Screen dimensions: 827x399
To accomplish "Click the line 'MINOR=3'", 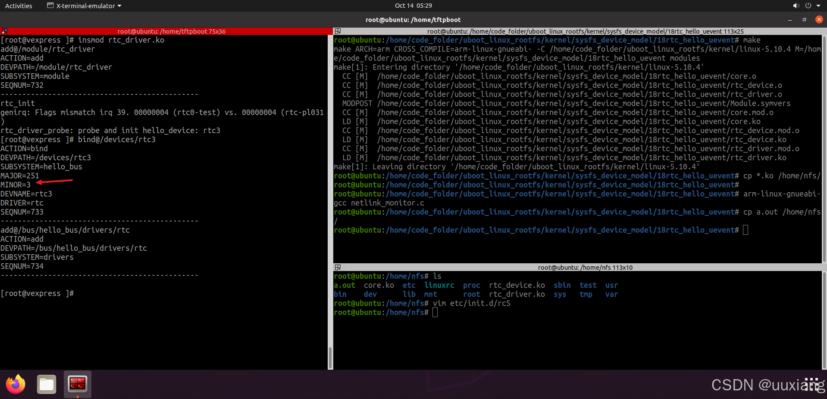I will pyautogui.click(x=16, y=185).
